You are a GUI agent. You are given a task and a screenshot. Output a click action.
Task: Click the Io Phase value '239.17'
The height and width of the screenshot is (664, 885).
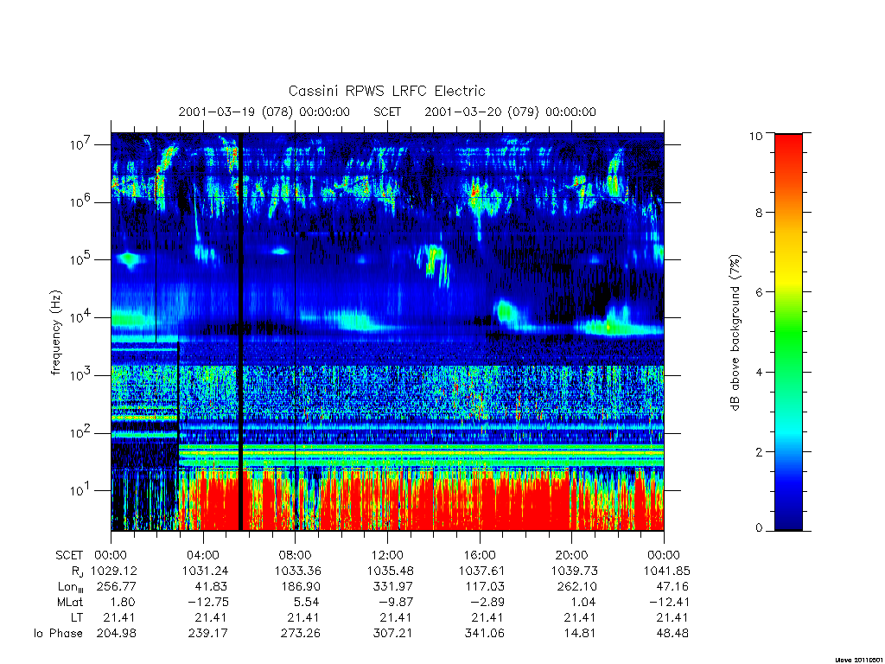[208, 634]
